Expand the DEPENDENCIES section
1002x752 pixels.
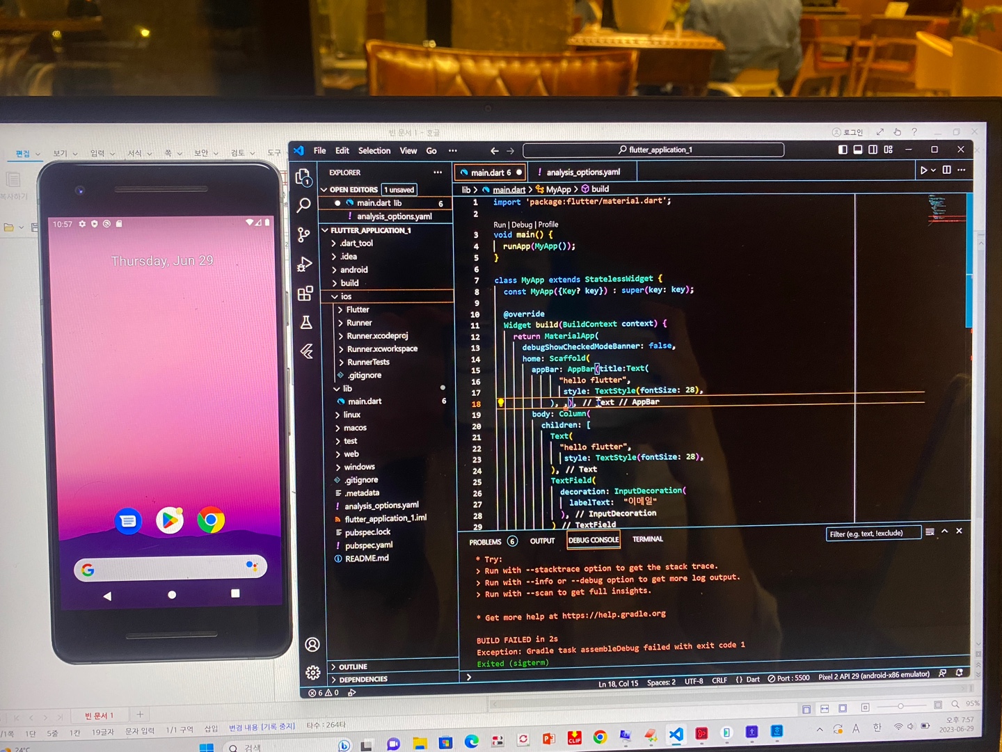click(363, 679)
